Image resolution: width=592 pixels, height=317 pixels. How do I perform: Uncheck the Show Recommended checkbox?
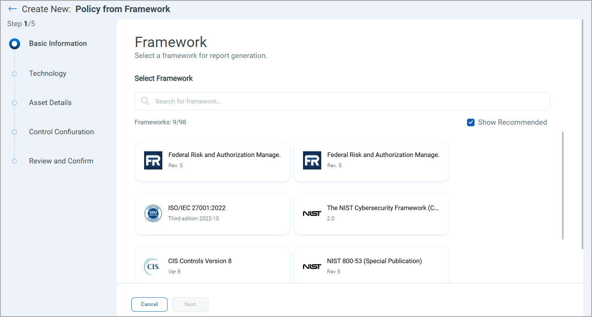[471, 122]
